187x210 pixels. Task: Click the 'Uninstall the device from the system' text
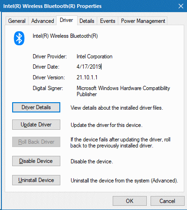[124, 181]
